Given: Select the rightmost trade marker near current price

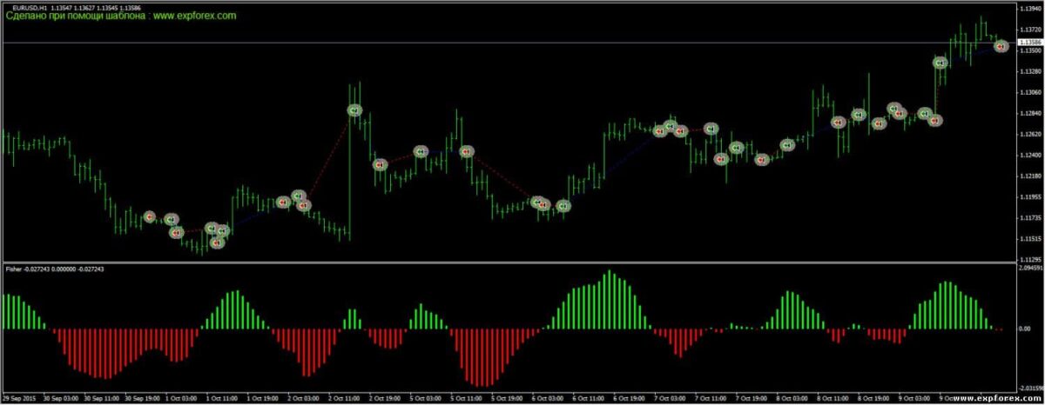Looking at the screenshot, I should [x=1001, y=45].
